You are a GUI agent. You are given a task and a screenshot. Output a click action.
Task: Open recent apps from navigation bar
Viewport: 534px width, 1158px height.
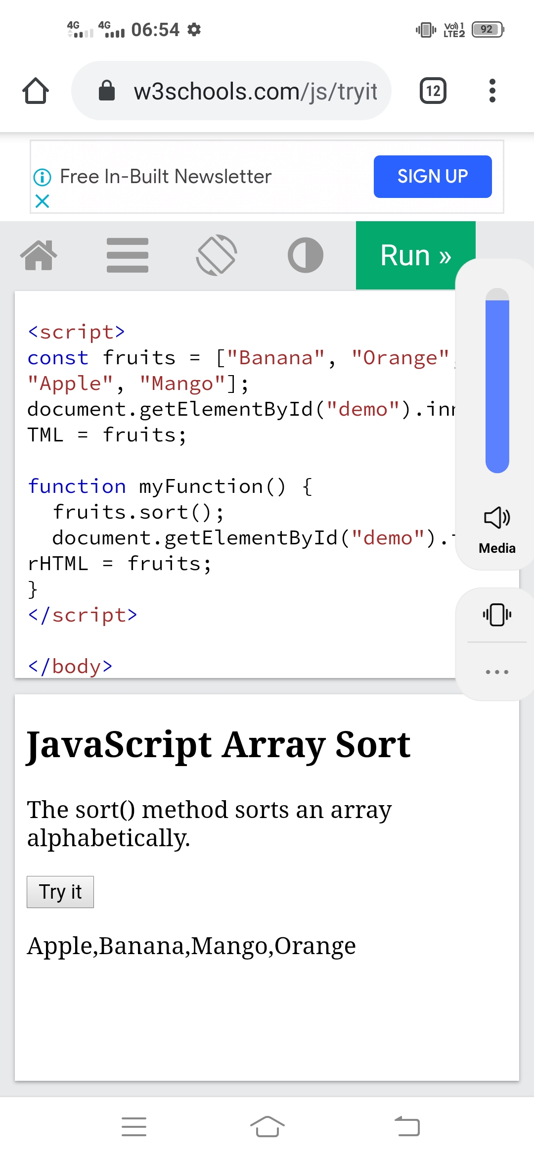click(x=134, y=1127)
